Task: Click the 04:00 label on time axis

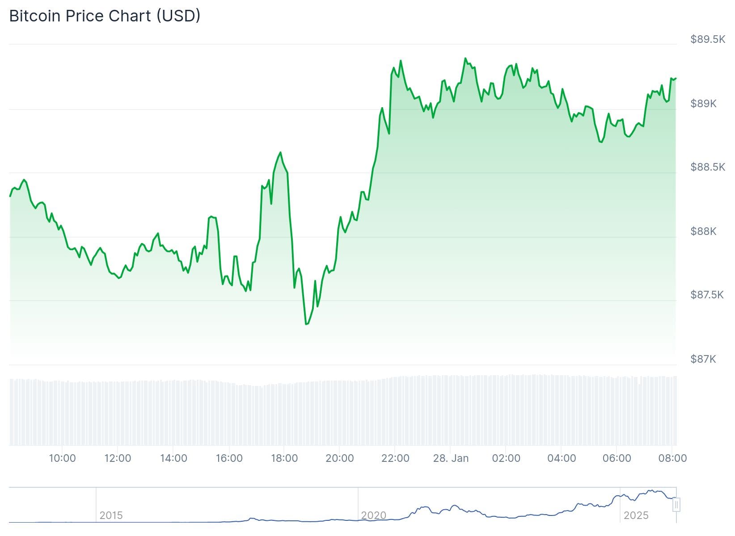Action: tap(562, 458)
